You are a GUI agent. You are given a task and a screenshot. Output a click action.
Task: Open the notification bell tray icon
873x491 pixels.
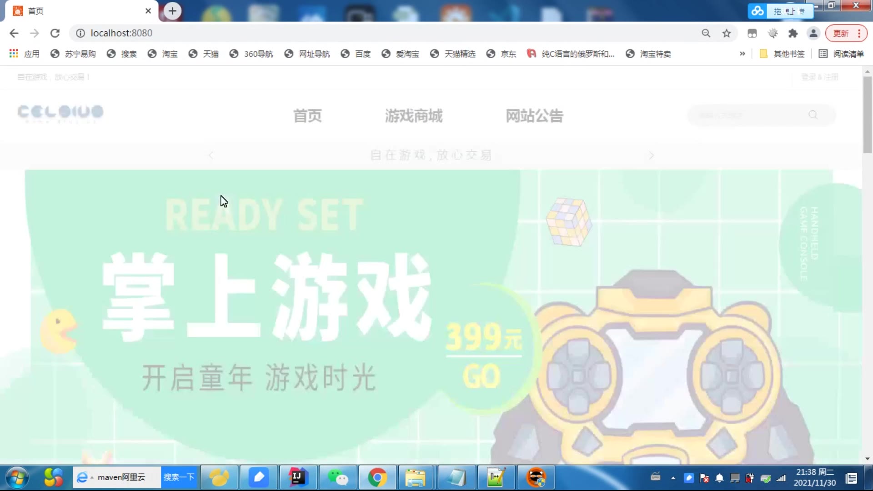(x=719, y=478)
